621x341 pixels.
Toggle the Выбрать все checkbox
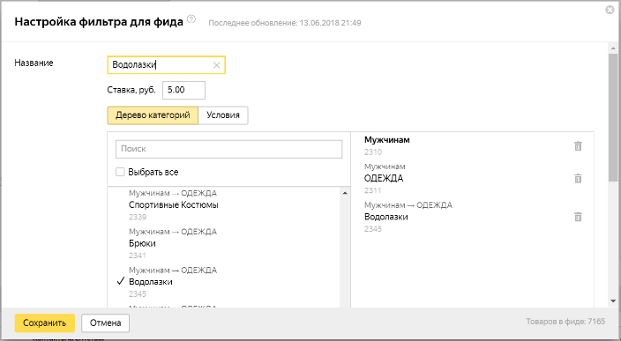click(x=120, y=172)
